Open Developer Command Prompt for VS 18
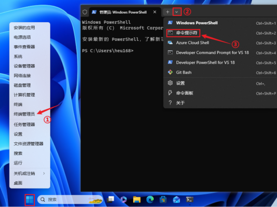The image size is (277, 207). 220,53
